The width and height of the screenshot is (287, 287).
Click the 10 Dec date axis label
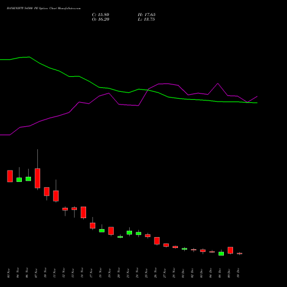(238, 273)
